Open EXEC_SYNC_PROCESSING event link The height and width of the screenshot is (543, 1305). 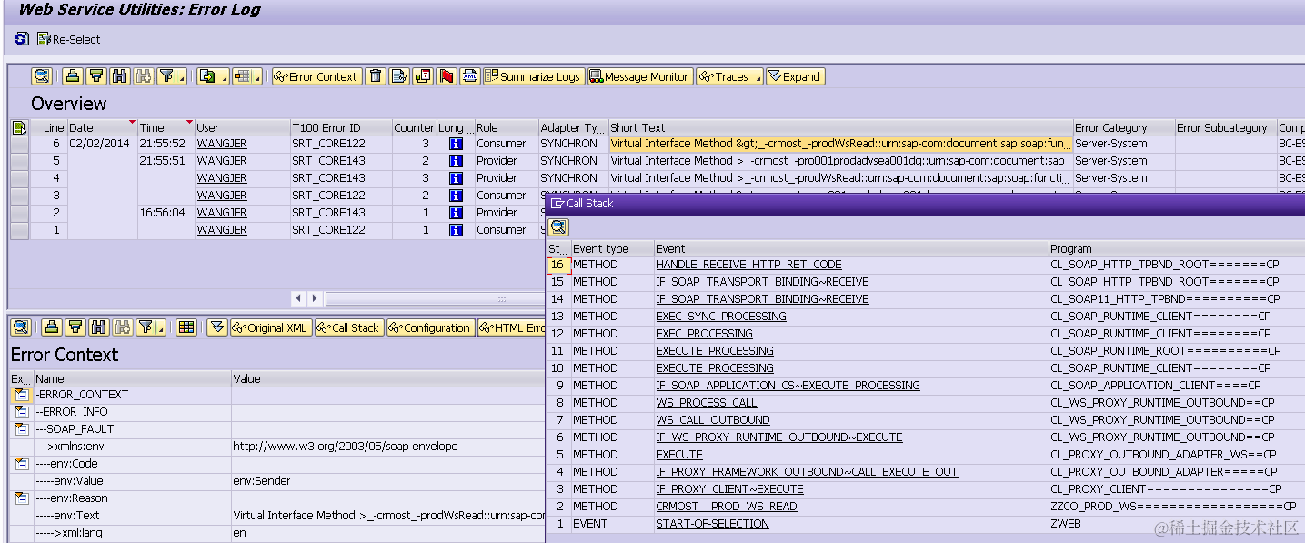point(721,317)
